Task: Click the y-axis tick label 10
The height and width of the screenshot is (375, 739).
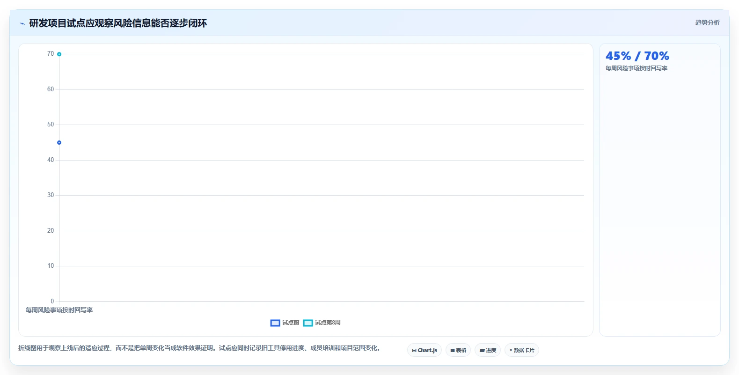Action: pos(51,265)
